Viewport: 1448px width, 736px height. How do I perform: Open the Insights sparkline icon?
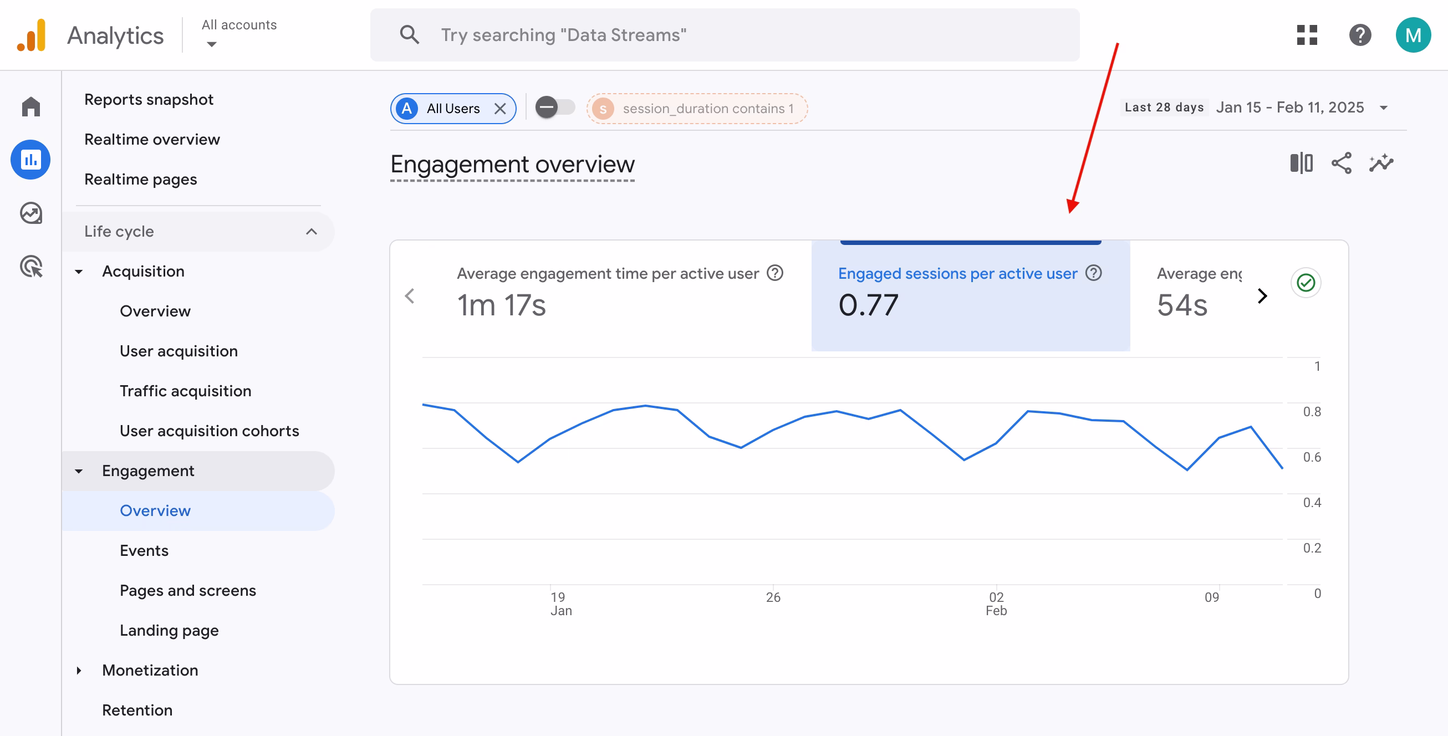[1382, 163]
